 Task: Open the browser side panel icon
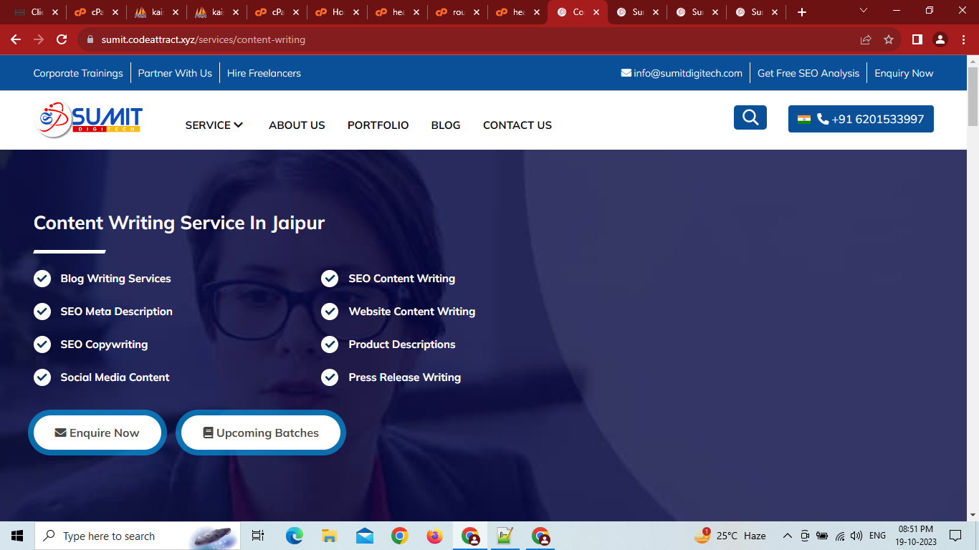[x=917, y=39]
